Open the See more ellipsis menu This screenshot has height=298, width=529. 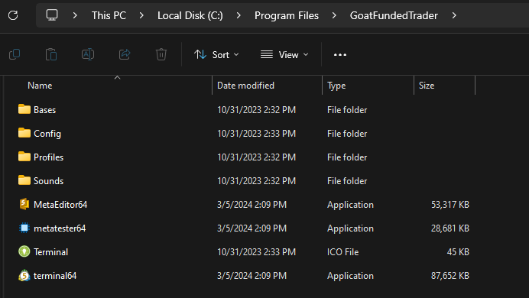[339, 54]
